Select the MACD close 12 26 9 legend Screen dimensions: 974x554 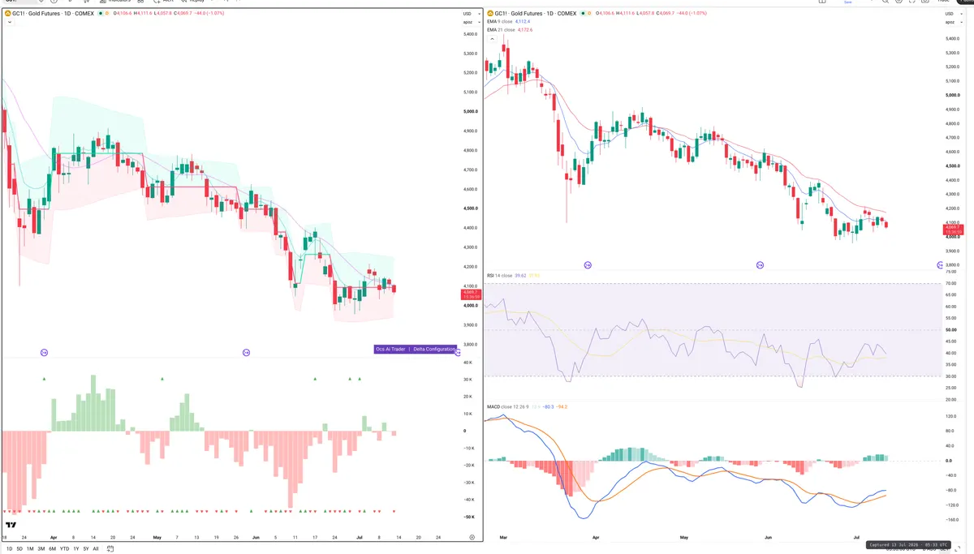508,406
